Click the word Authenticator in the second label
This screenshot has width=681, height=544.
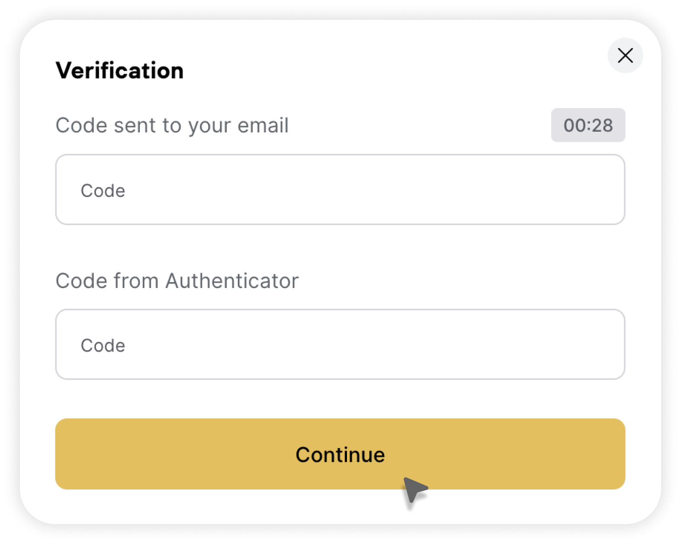tap(232, 281)
